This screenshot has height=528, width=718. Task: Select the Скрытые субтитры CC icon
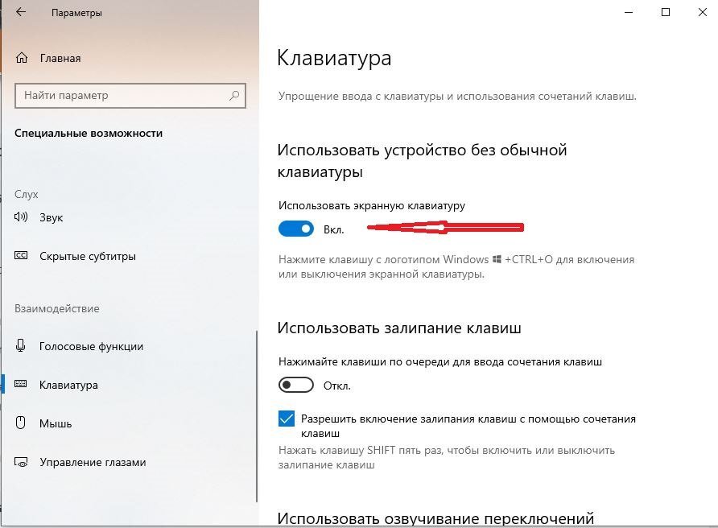(x=21, y=255)
